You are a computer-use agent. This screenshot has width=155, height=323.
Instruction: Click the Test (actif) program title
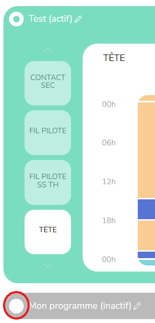pyautogui.click(x=50, y=19)
